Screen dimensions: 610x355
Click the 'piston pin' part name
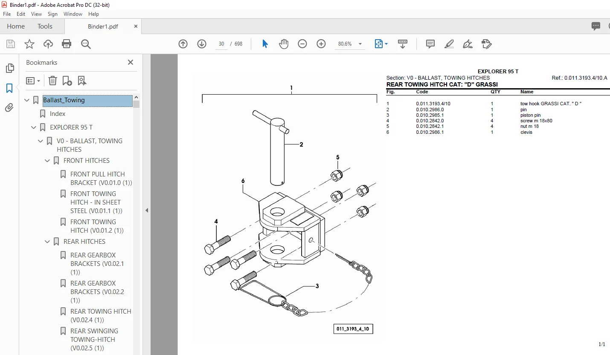point(531,115)
